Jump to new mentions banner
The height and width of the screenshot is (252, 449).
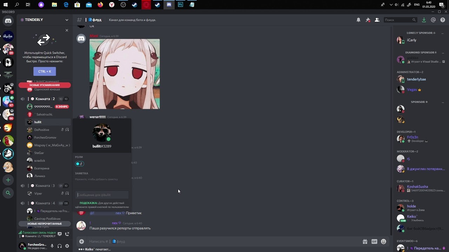(x=45, y=85)
